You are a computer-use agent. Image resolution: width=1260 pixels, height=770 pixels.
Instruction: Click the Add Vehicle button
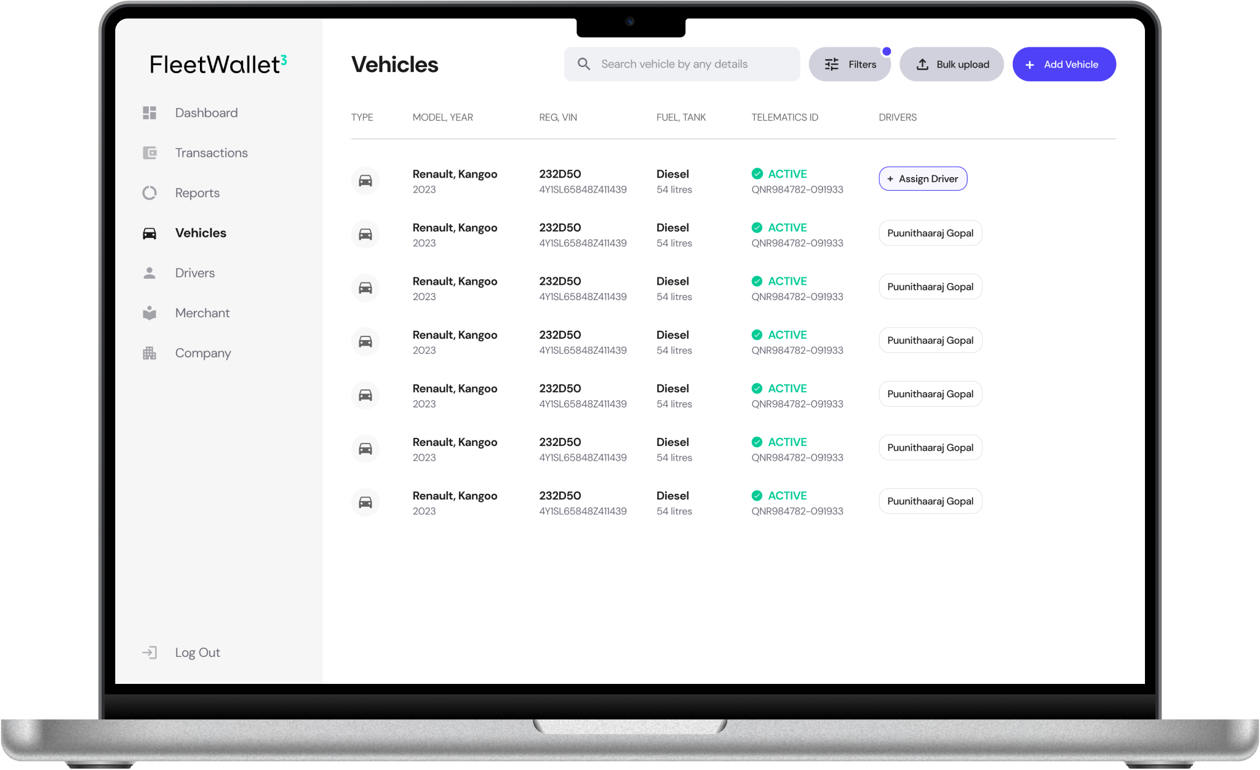1064,65
